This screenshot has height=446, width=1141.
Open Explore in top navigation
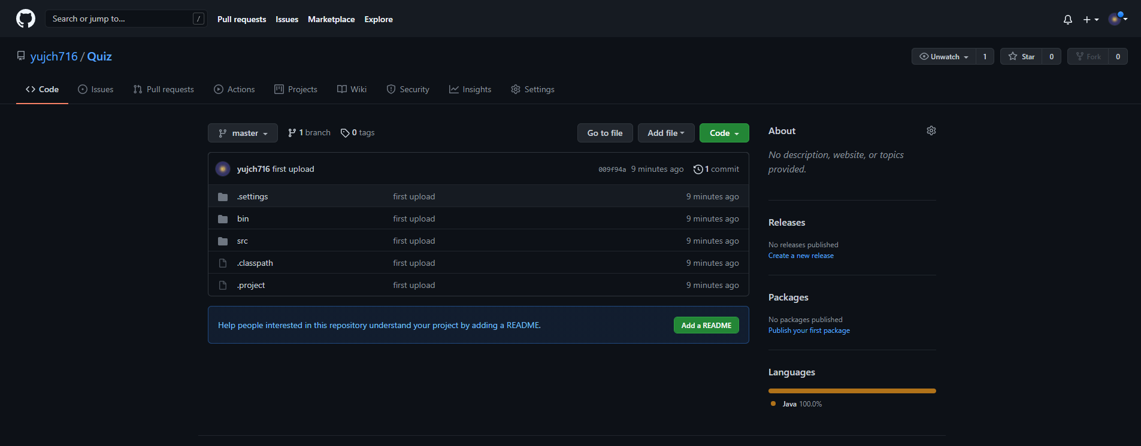(x=379, y=19)
